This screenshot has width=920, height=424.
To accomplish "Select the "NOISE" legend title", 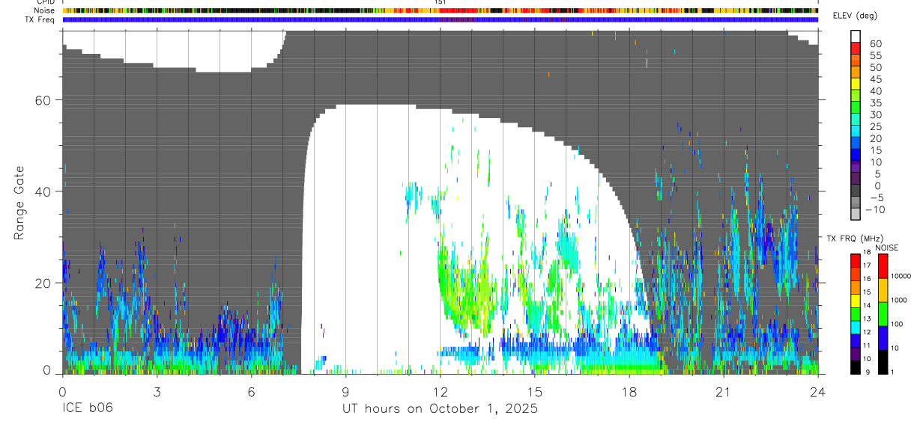I will pos(886,248).
